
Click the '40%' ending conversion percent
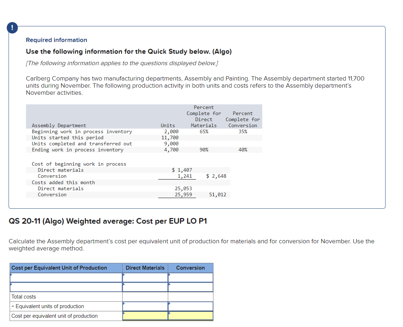(243, 150)
